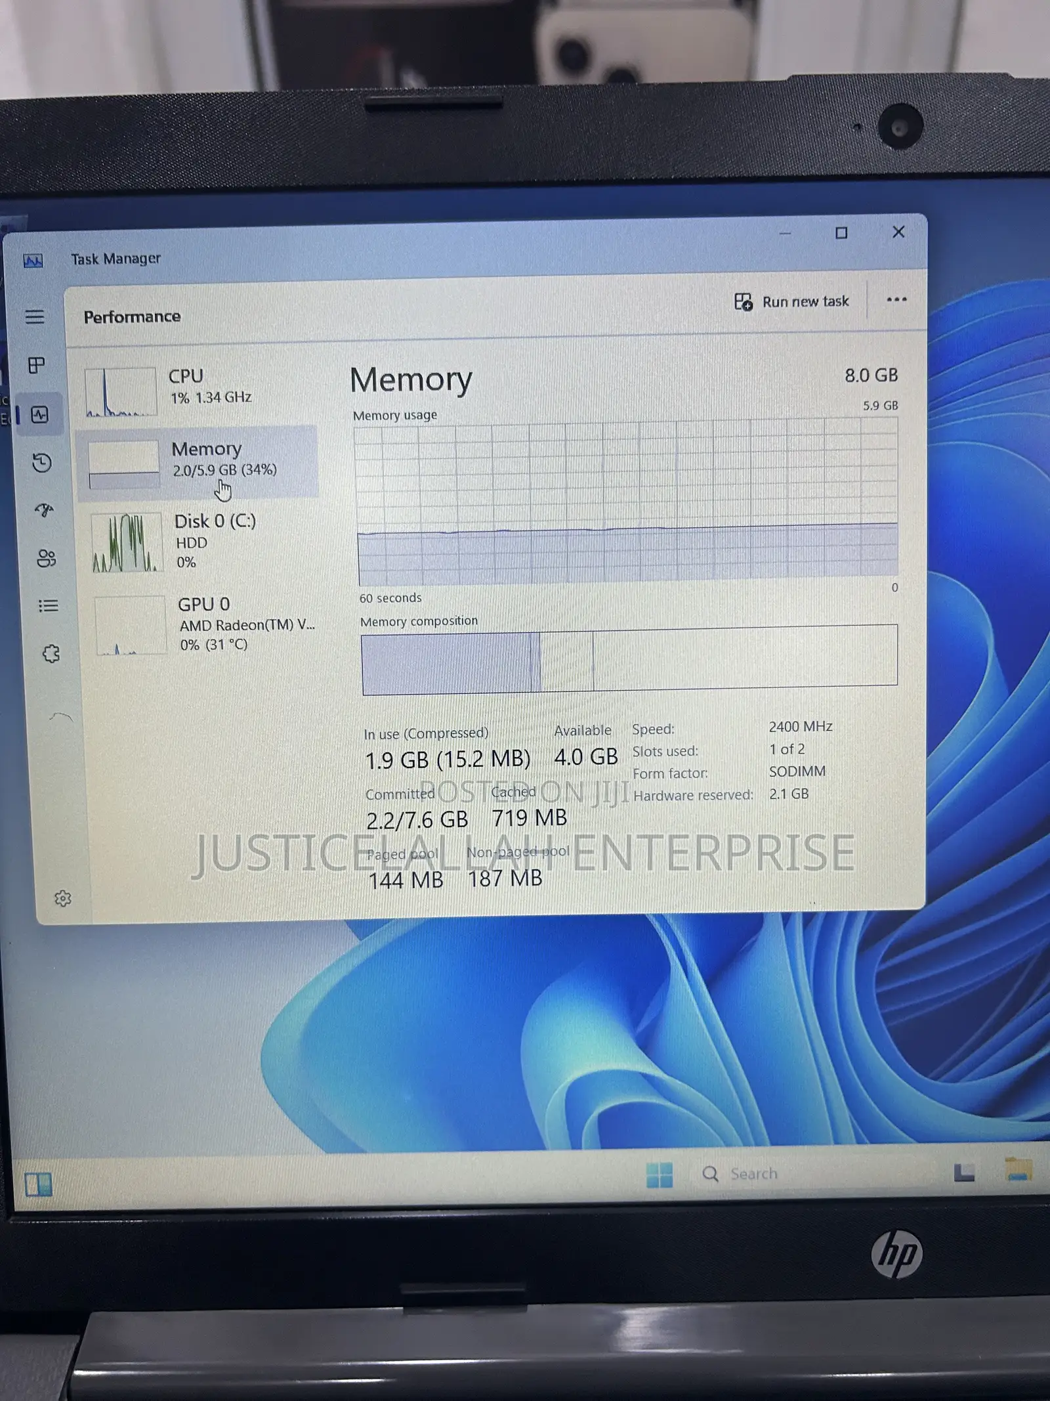Click the Run new task icon
Viewport: 1050px width, 1401px height.
coord(744,302)
